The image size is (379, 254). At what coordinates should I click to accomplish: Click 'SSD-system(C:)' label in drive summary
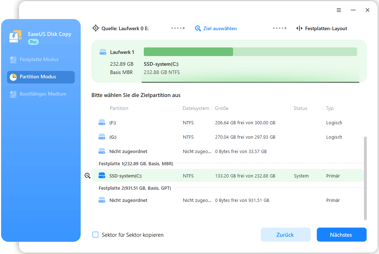point(161,64)
